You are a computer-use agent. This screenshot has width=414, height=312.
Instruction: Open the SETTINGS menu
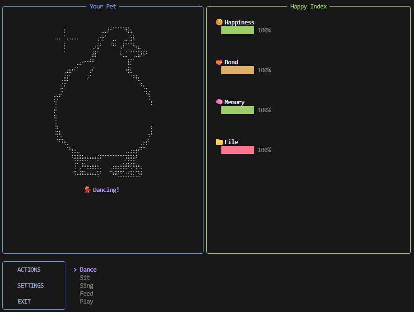tap(31, 285)
